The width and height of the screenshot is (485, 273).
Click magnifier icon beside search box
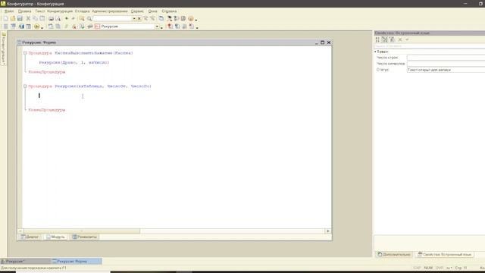tap(89, 18)
